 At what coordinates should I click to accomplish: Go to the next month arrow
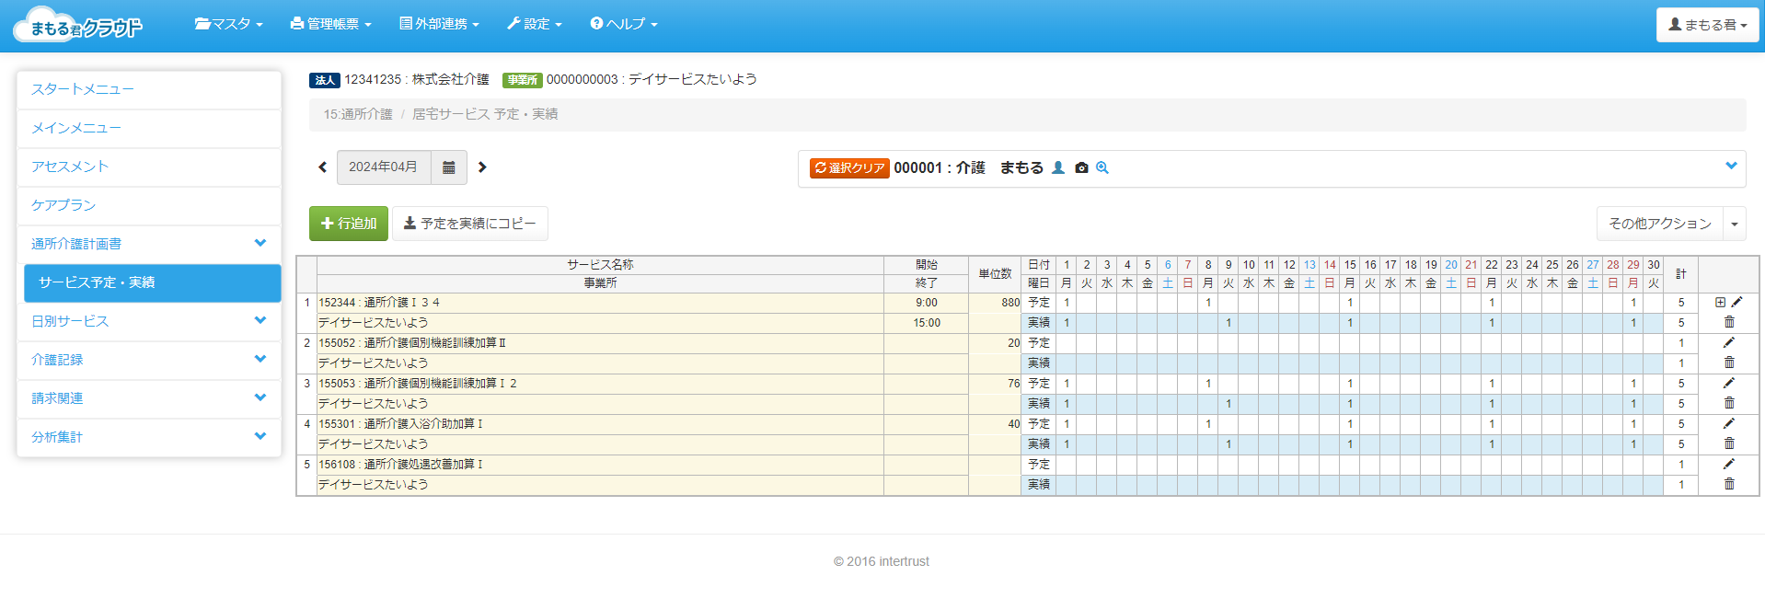click(x=482, y=167)
